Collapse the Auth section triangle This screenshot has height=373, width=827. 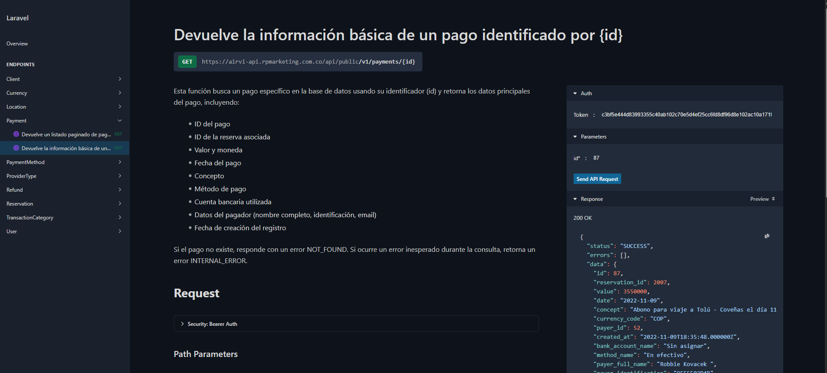(x=575, y=93)
